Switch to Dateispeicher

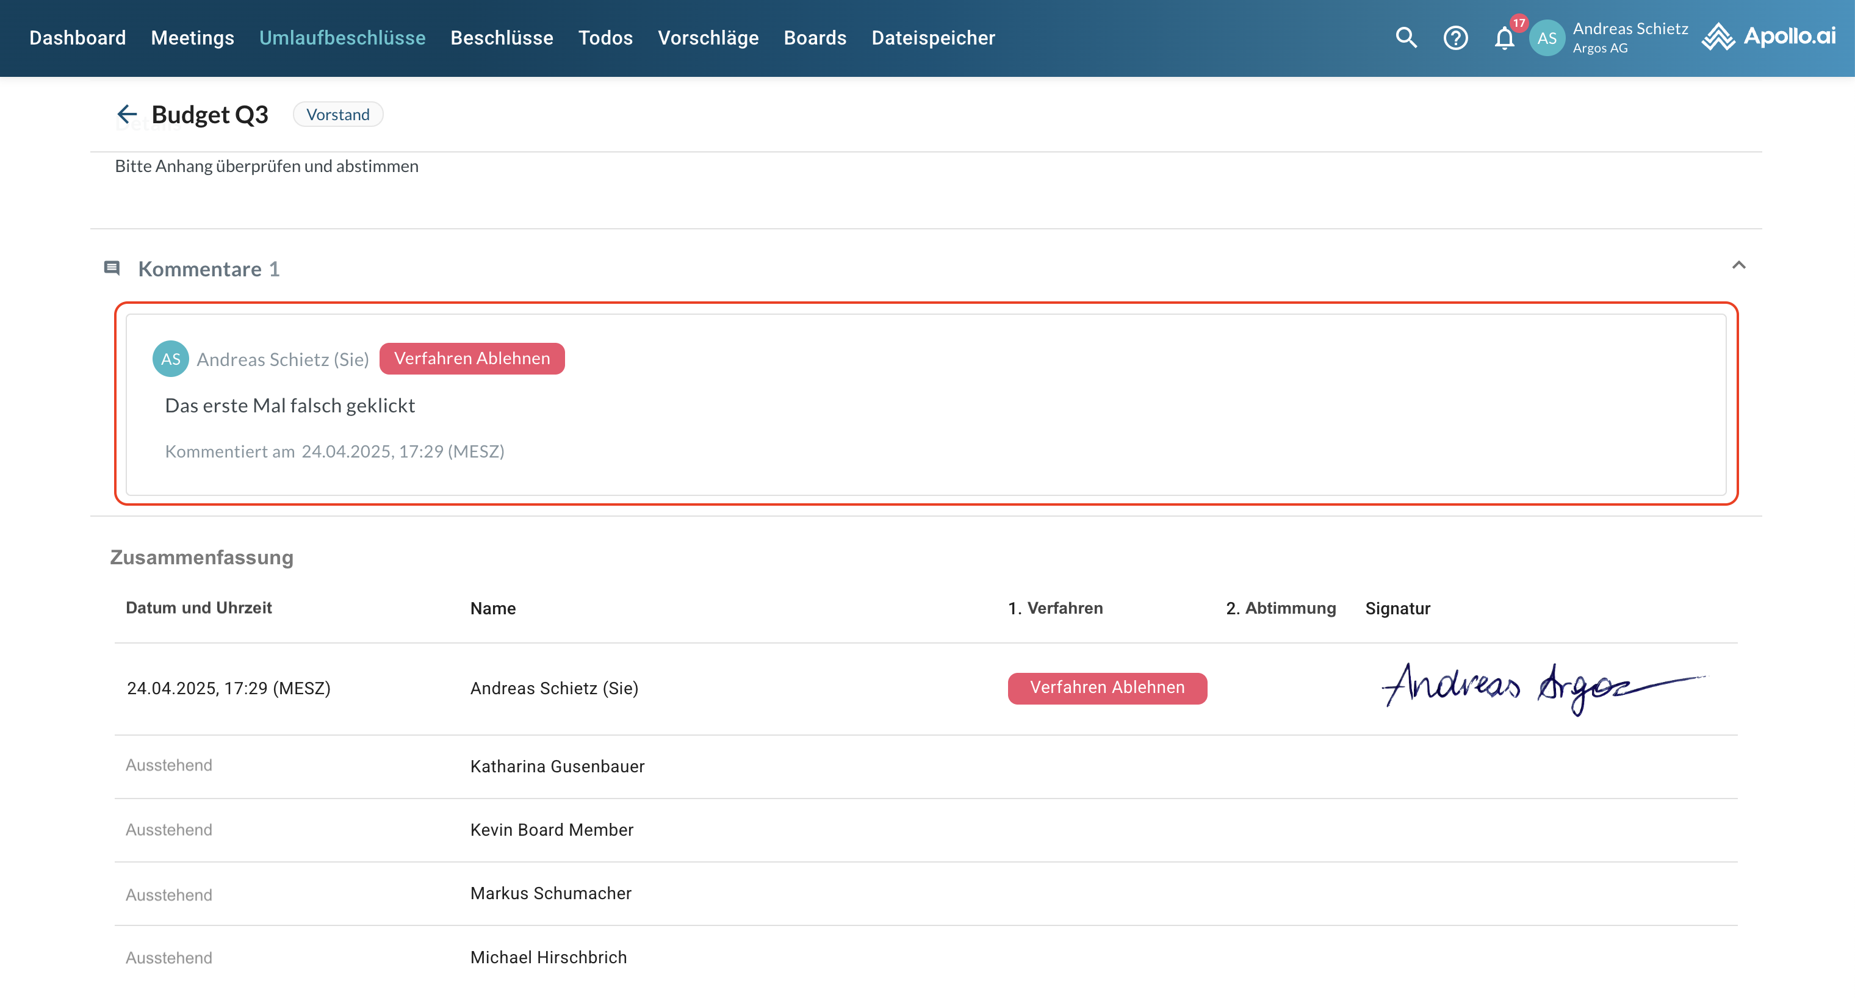coord(932,37)
